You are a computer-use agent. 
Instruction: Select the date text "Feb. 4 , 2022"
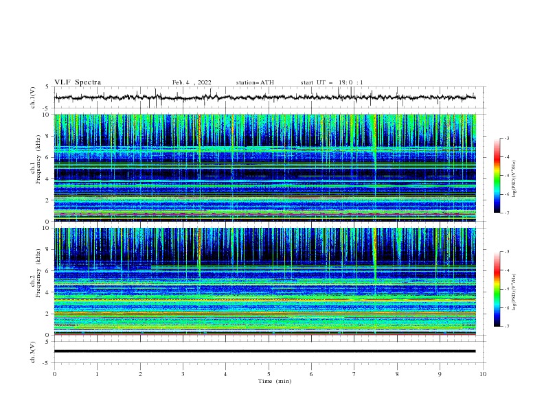(x=192, y=82)
